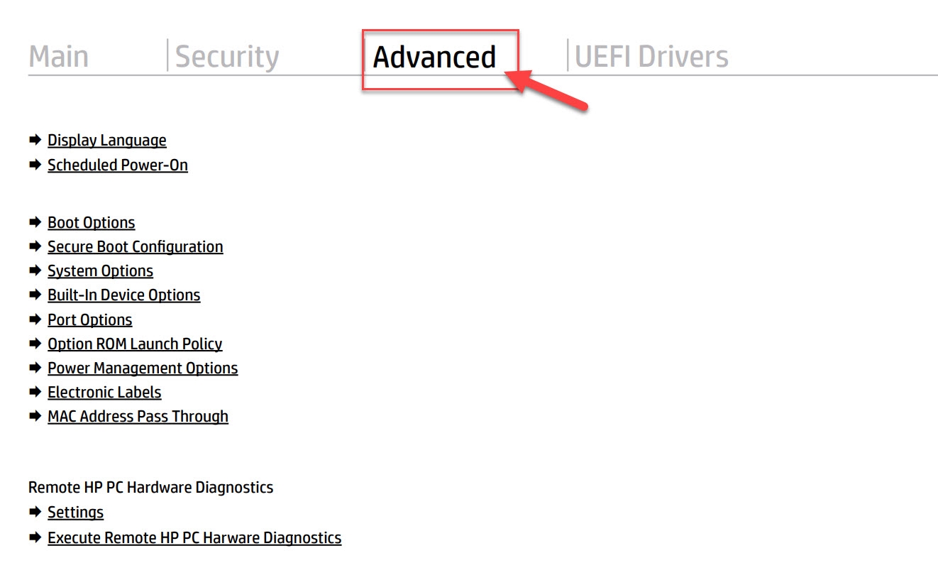The width and height of the screenshot is (938, 563).
Task: Click arrow icon beside Display Language
Action: [x=35, y=141]
